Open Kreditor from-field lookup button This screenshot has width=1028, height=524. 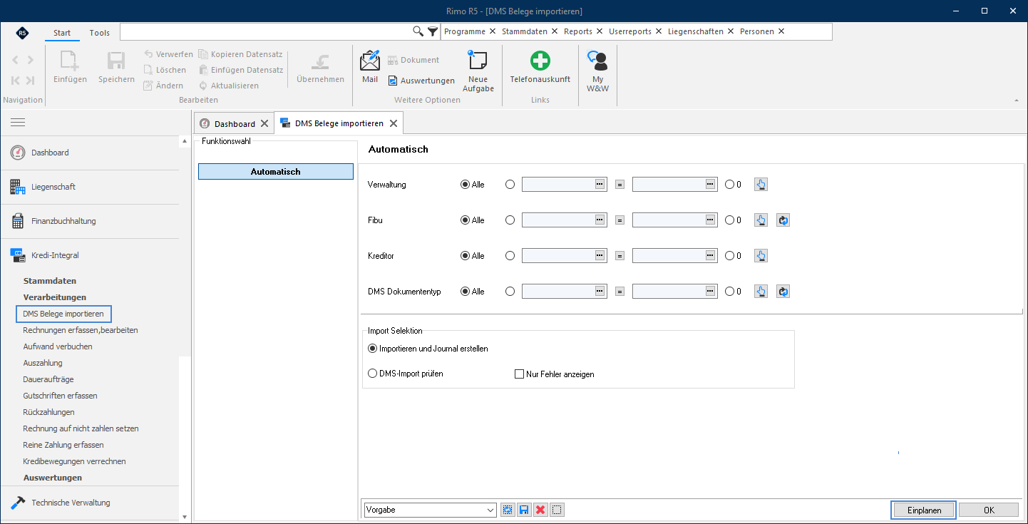tap(600, 255)
